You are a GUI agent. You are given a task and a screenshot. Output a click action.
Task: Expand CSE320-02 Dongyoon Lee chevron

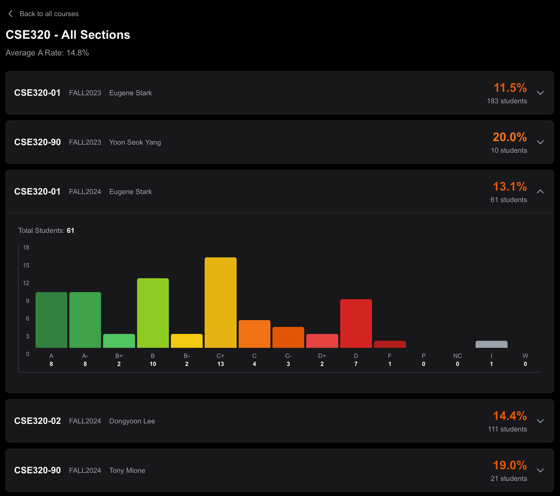pyautogui.click(x=540, y=421)
